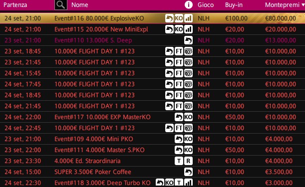Click €3.500,00 prize pool value
The height and width of the screenshot is (187, 305).
tap(279, 172)
